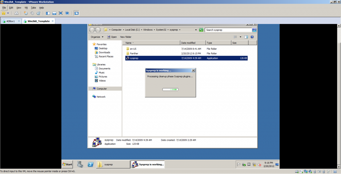Click the console view toolbar icon
The width and height of the screenshot is (341, 174).
click(x=76, y=13)
